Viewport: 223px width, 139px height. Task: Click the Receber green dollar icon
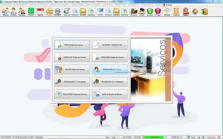[150, 12]
